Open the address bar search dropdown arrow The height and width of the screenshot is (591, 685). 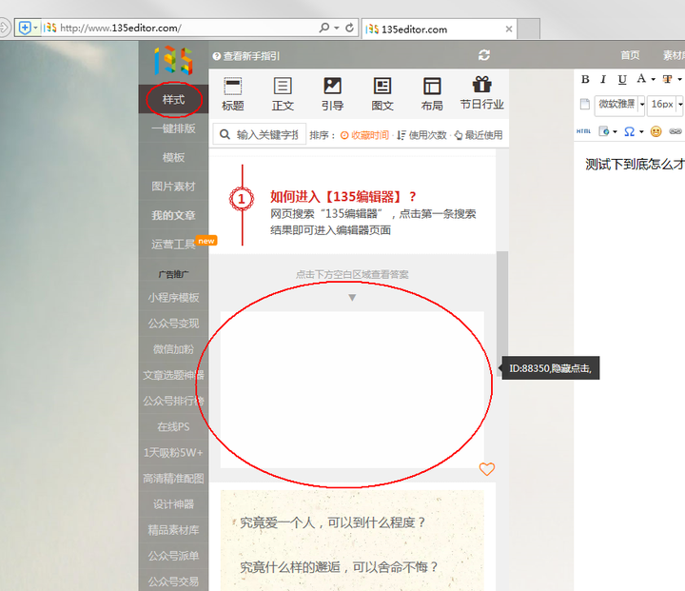click(337, 28)
